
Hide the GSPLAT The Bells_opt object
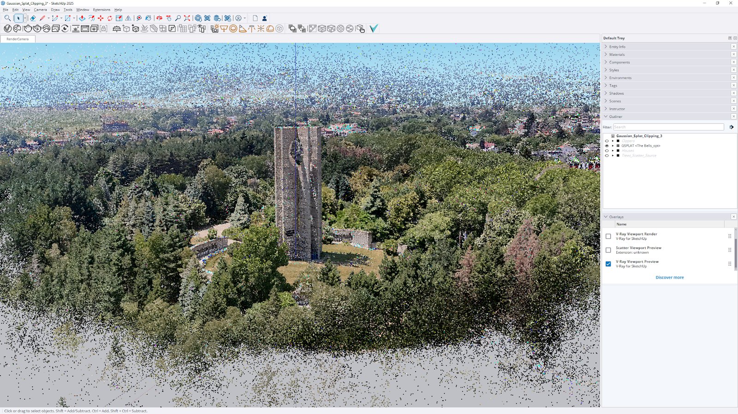[607, 146]
